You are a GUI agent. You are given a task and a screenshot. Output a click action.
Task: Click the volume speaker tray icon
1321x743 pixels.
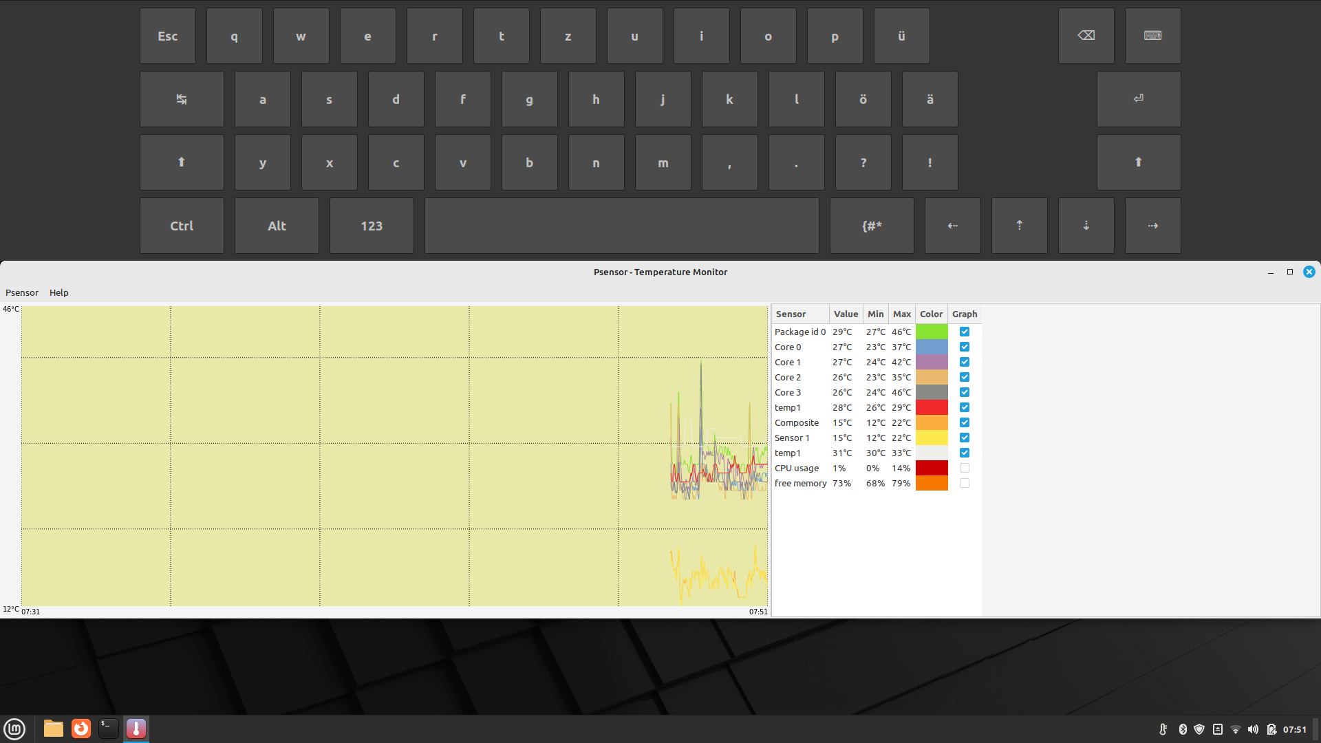[x=1253, y=729]
